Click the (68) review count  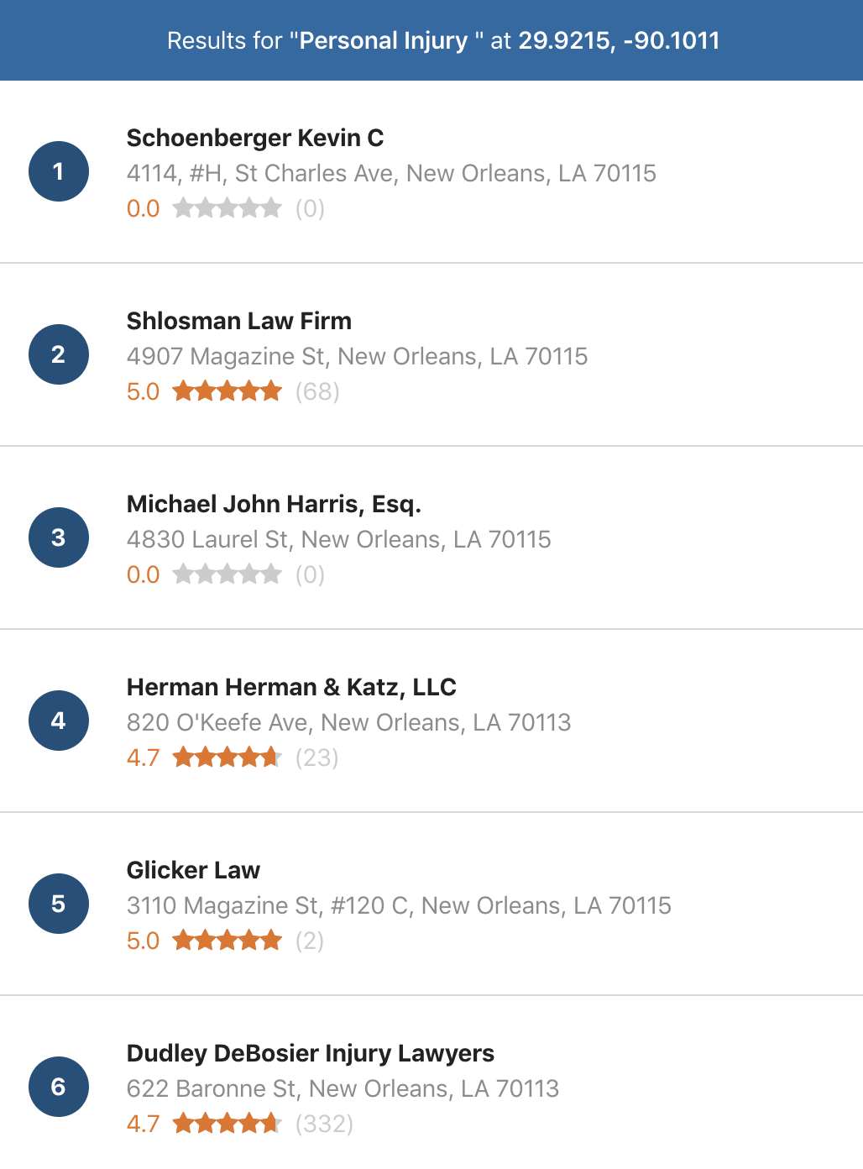317,391
